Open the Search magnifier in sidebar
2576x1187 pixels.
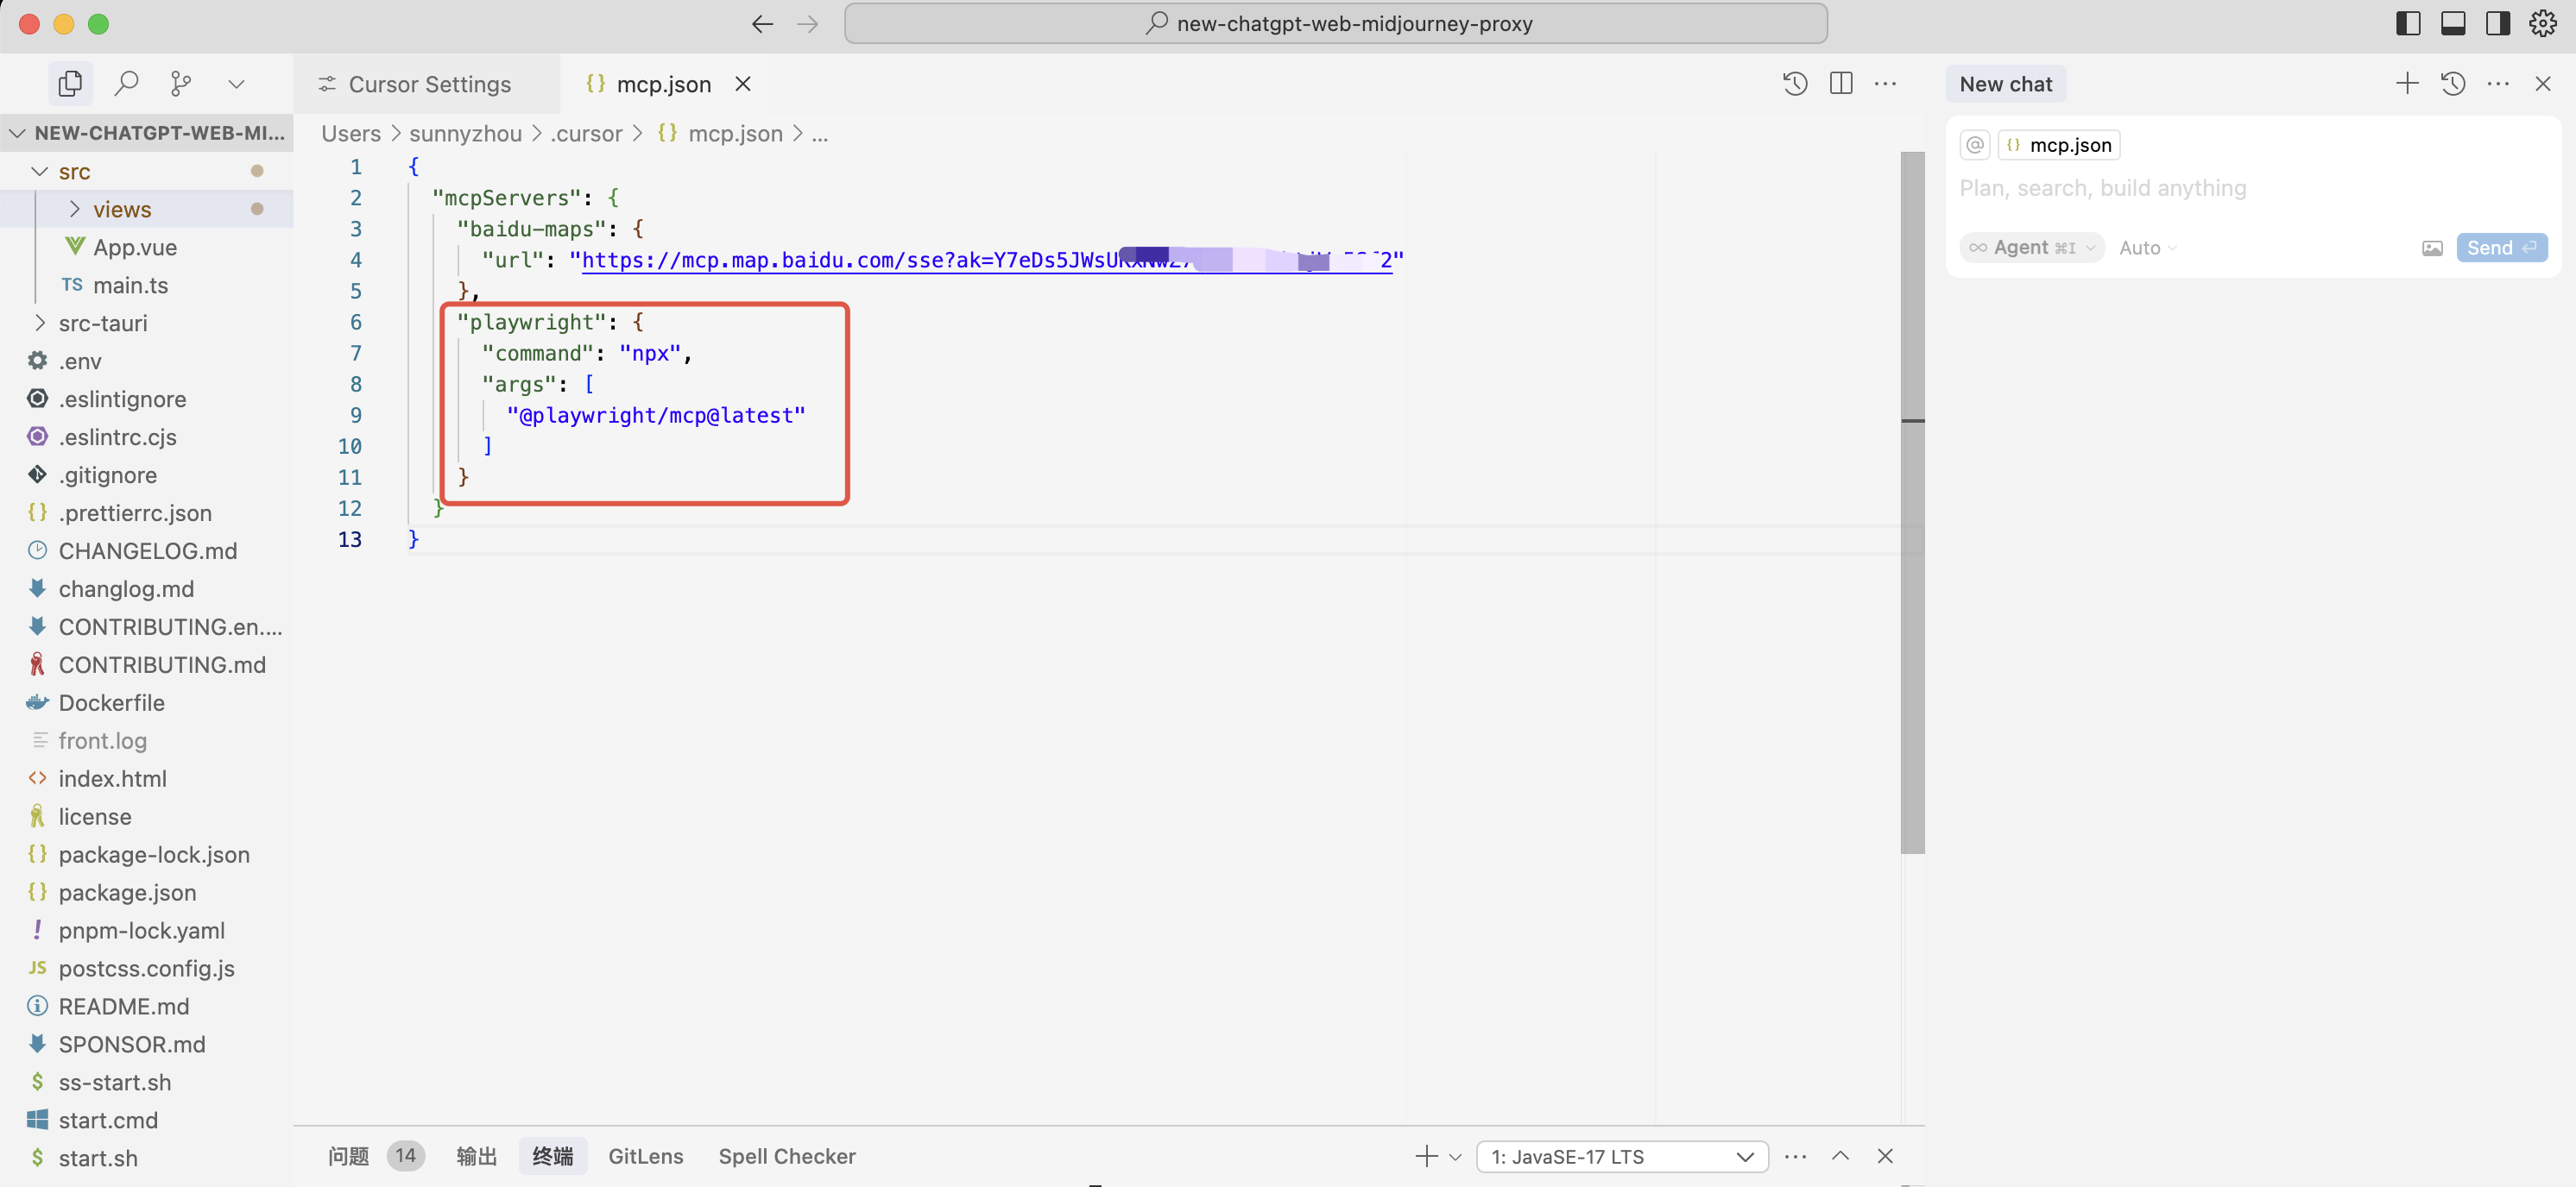[126, 84]
